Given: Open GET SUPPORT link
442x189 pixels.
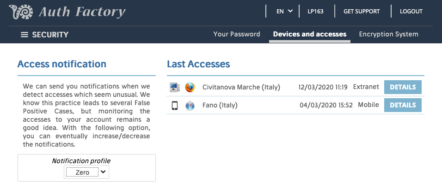Looking at the screenshot, I should point(362,12).
